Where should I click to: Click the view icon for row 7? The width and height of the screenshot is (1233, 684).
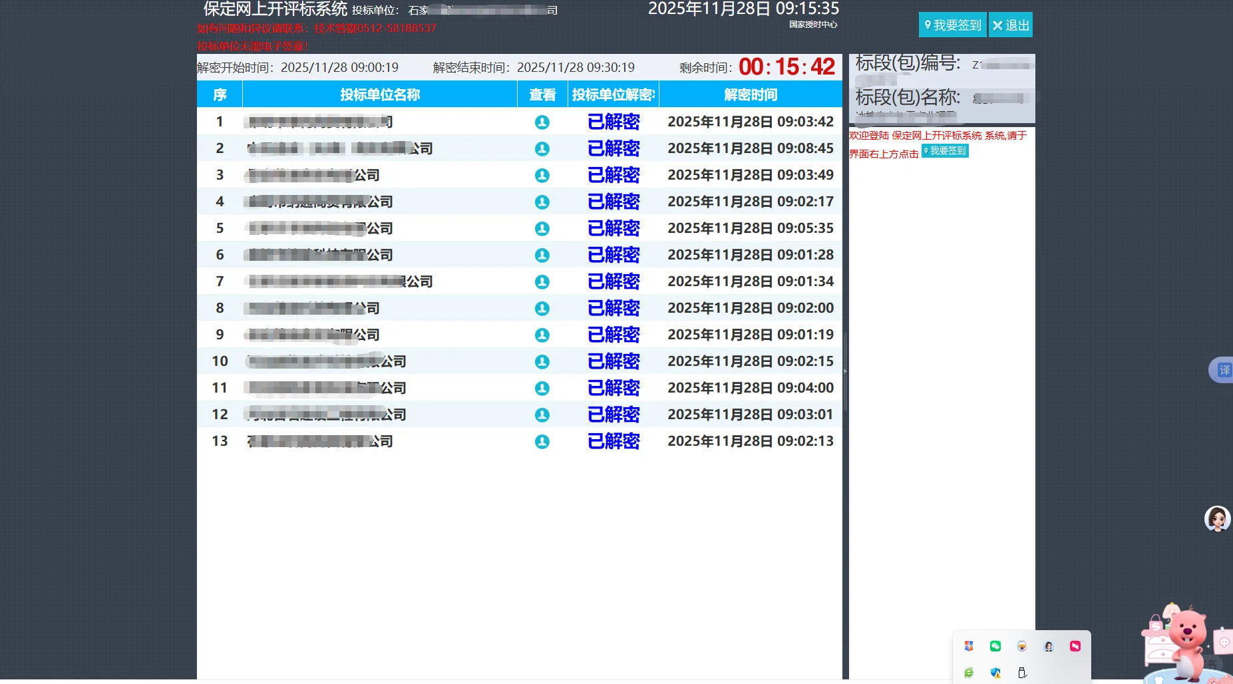point(542,281)
